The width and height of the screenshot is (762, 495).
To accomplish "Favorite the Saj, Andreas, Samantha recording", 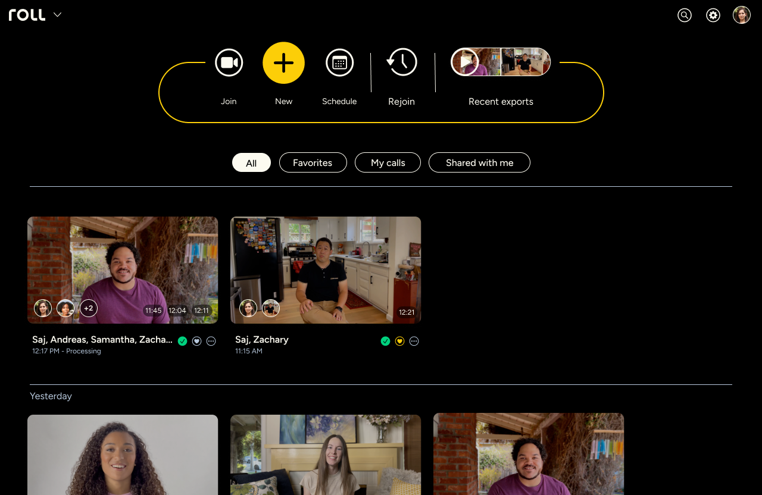I will coord(196,341).
